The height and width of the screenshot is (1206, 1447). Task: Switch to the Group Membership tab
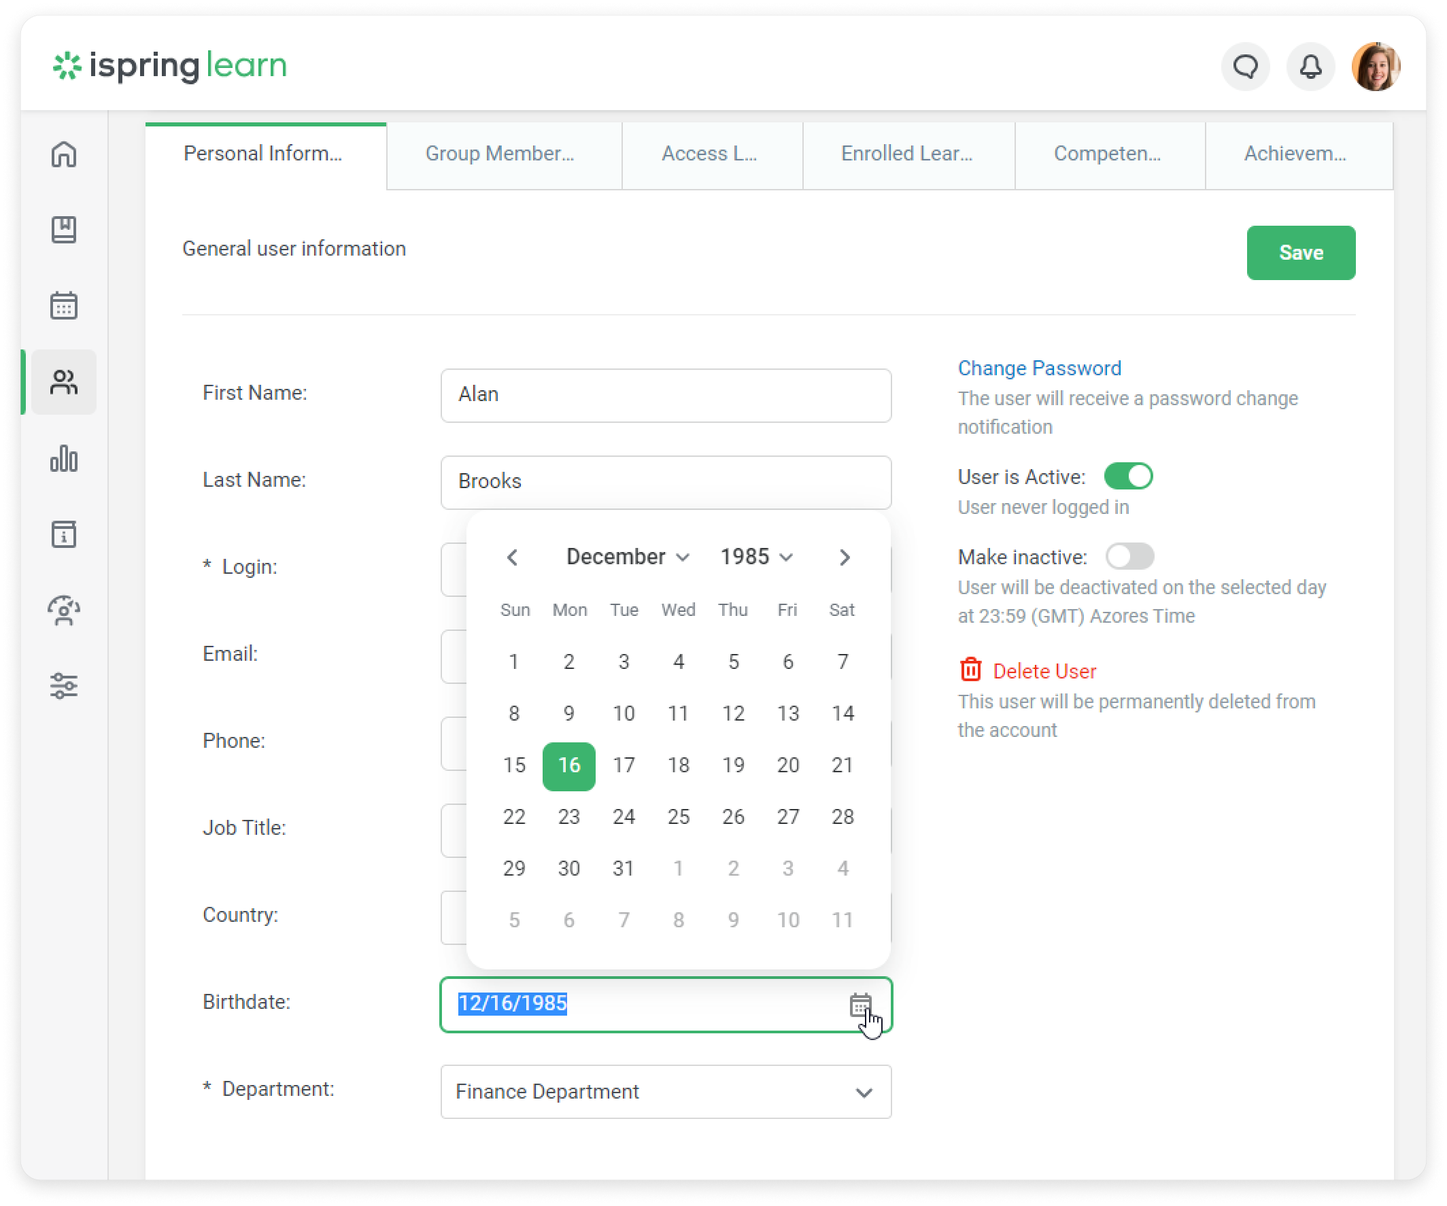coord(503,154)
